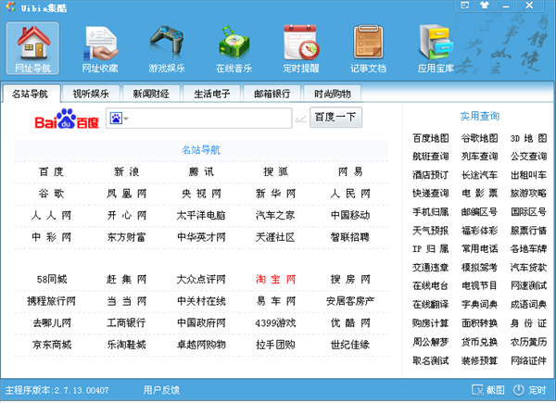Open the 游戏娱乐 gamepad icon

[167, 48]
